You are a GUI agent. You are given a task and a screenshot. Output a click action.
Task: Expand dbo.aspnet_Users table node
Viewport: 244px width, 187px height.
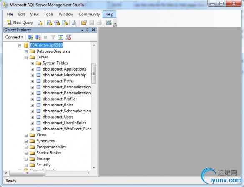32,117
